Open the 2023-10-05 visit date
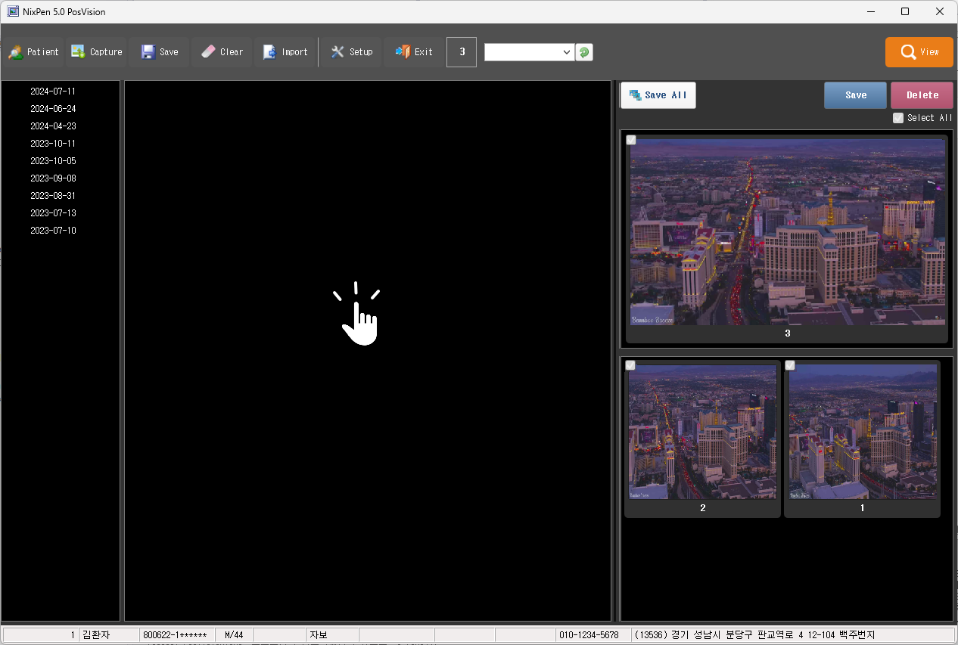This screenshot has height=645, width=958. coord(53,161)
